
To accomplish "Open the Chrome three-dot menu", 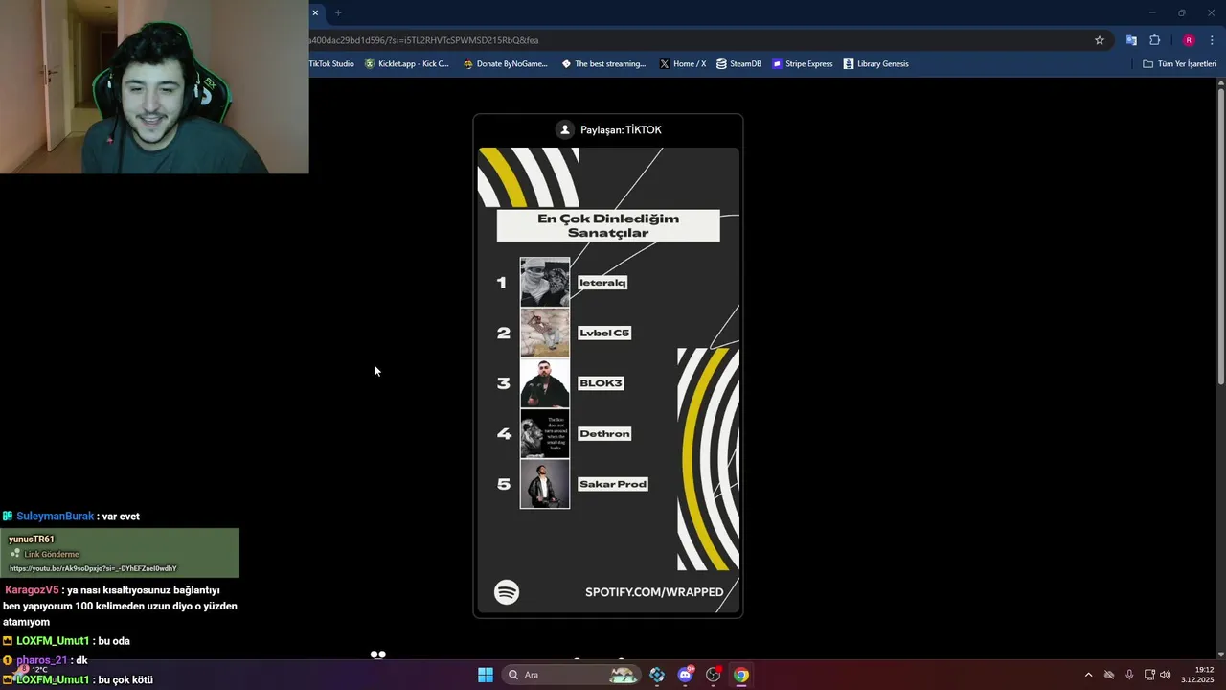I will coord(1213,40).
